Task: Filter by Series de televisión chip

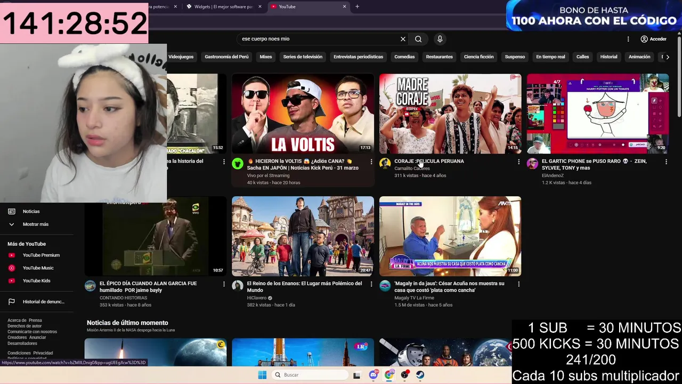Action: (x=303, y=57)
